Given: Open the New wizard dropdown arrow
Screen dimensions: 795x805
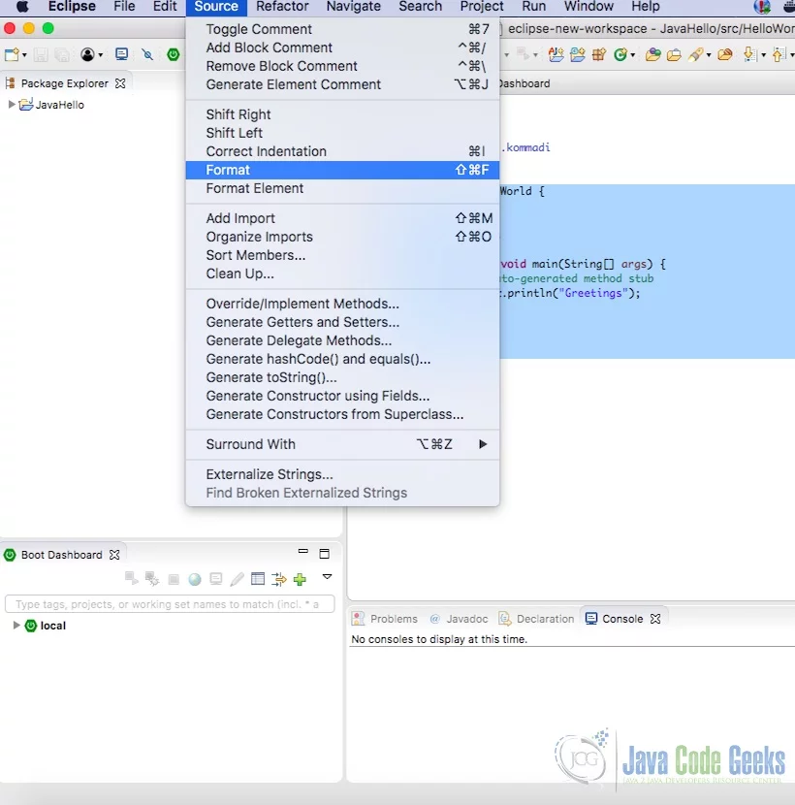Looking at the screenshot, I should click(x=24, y=55).
